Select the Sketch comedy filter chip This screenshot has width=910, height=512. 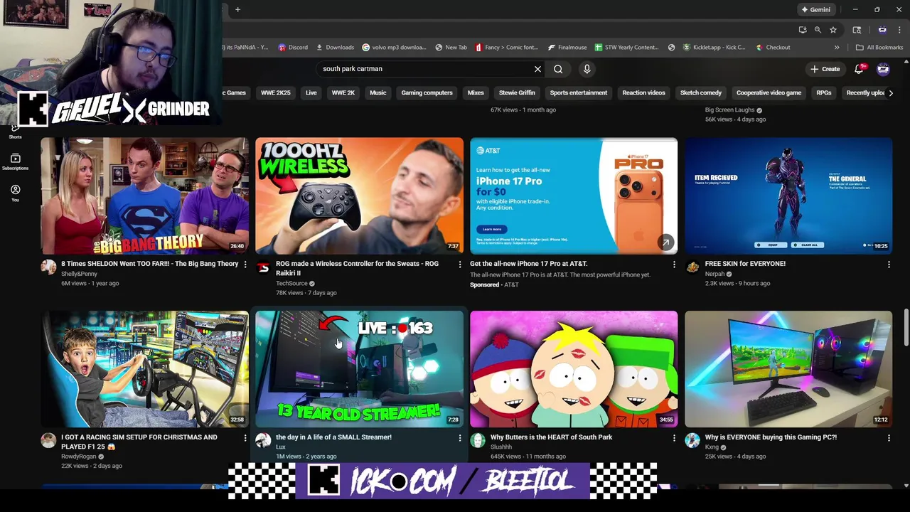[x=700, y=92]
